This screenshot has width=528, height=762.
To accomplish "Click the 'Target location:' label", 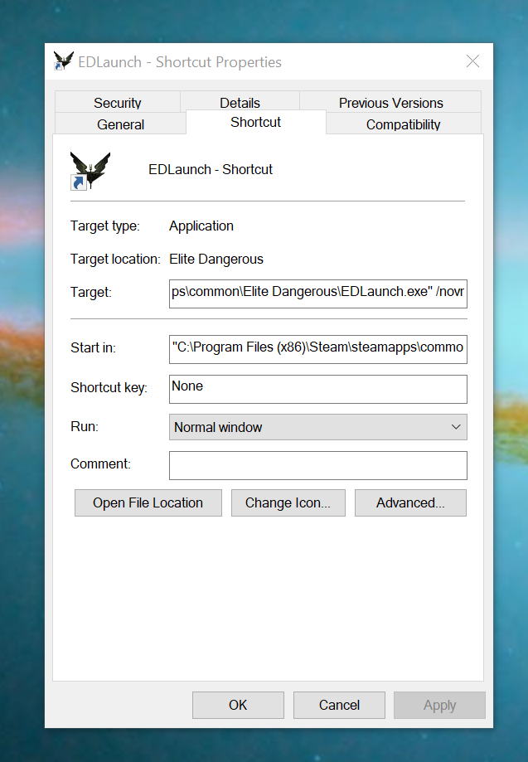I will [x=115, y=259].
